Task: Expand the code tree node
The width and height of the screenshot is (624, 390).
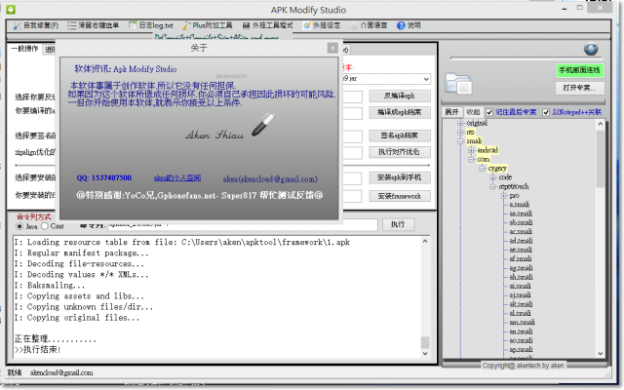Action: [x=492, y=177]
